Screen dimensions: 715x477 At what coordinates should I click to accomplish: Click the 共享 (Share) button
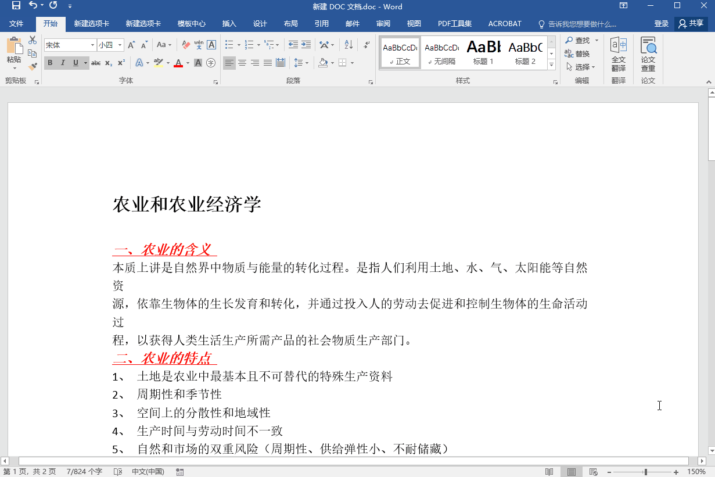(691, 24)
